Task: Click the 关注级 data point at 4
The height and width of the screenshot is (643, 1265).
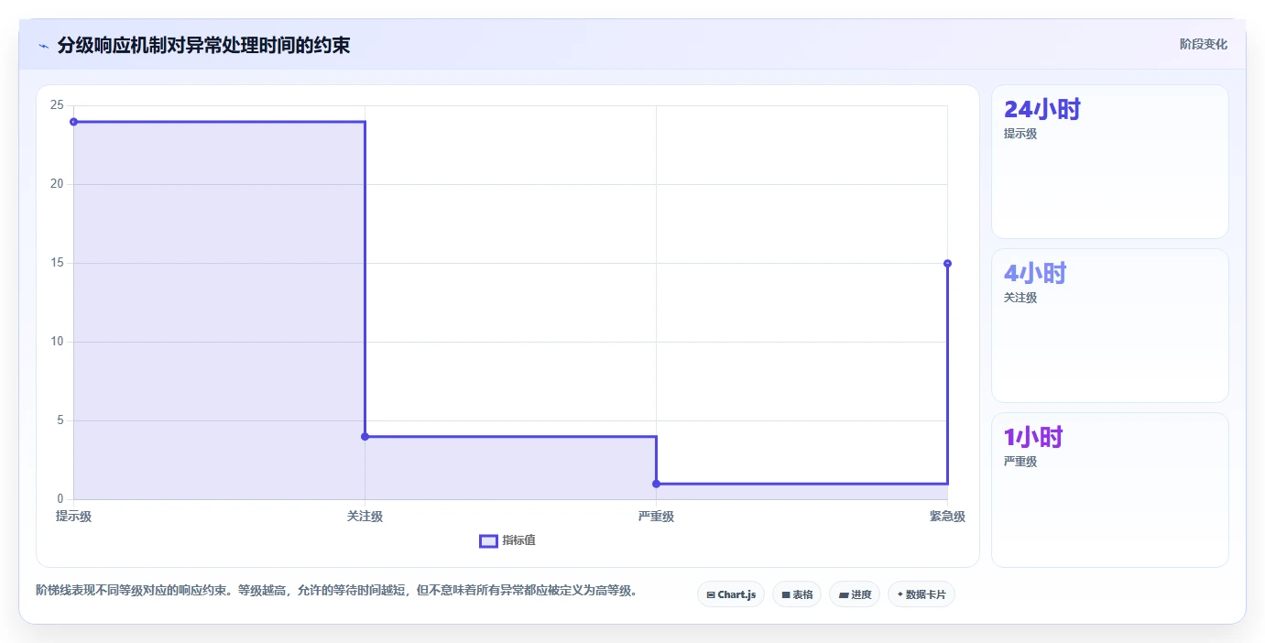Action: 365,436
